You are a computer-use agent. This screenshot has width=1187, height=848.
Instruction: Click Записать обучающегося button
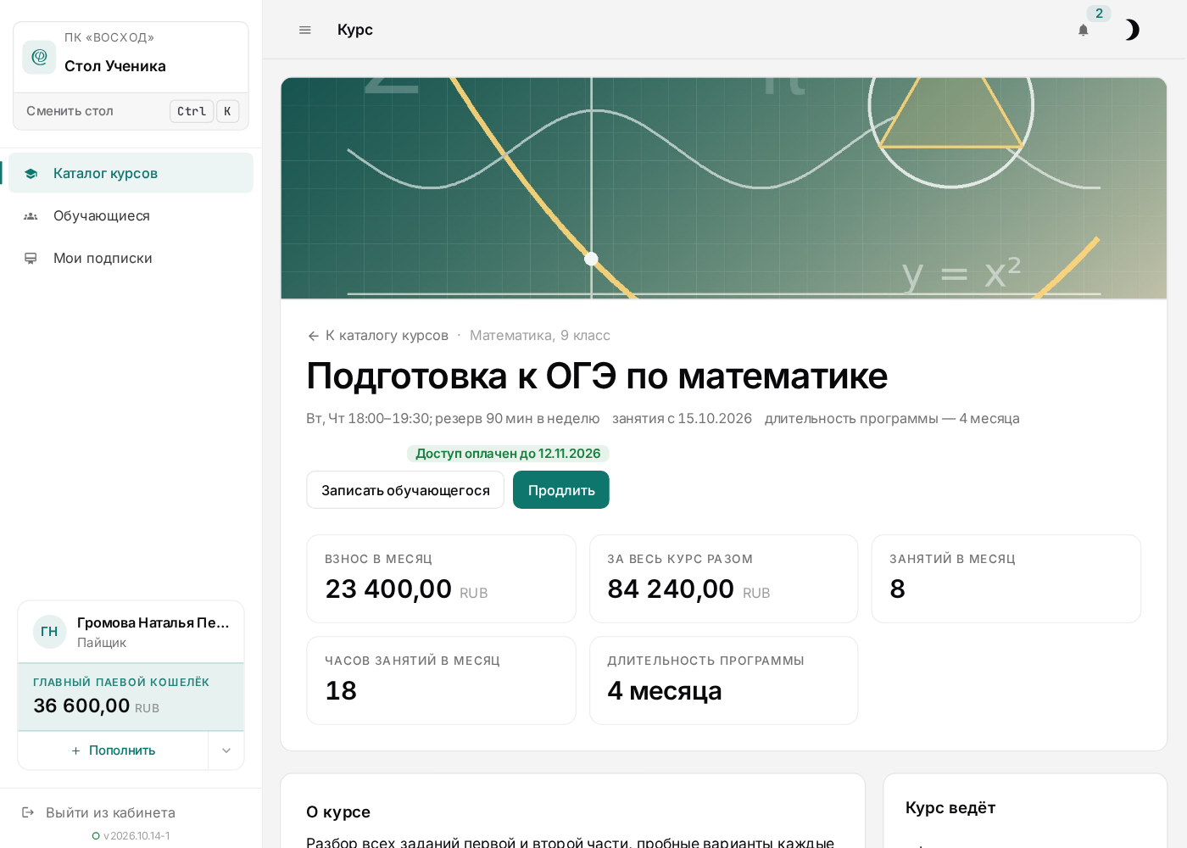tap(405, 490)
